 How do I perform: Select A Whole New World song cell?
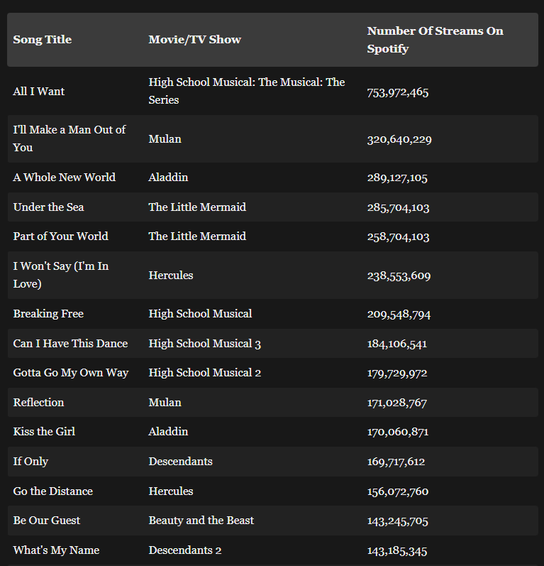[64, 178]
